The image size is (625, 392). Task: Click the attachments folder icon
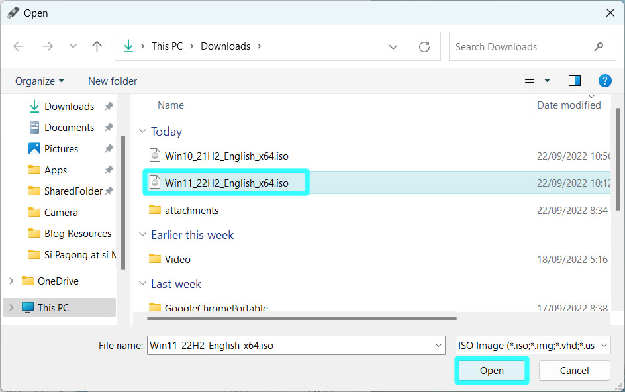(x=155, y=209)
